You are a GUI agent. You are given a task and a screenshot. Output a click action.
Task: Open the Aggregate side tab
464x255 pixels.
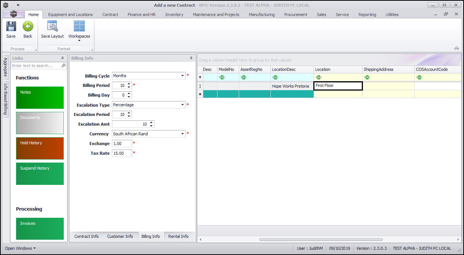click(6, 67)
